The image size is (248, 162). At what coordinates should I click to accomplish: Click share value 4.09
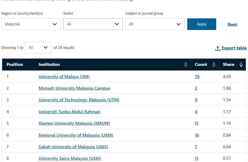coord(227,77)
